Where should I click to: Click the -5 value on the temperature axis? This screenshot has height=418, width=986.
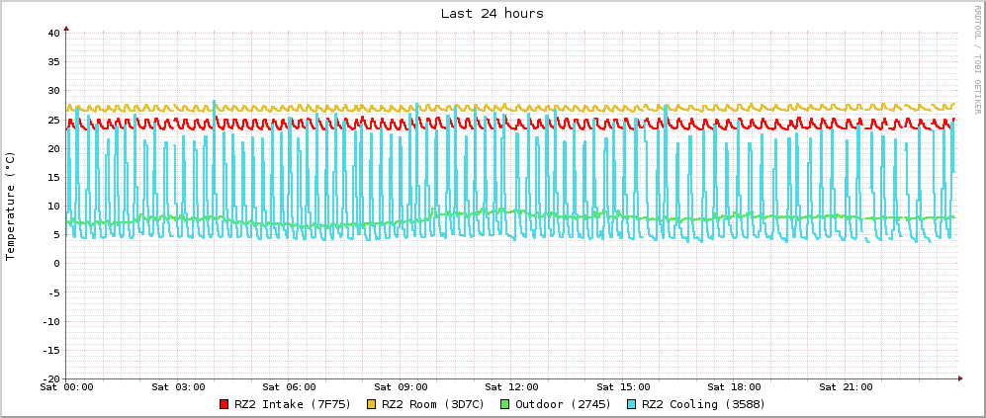52,293
